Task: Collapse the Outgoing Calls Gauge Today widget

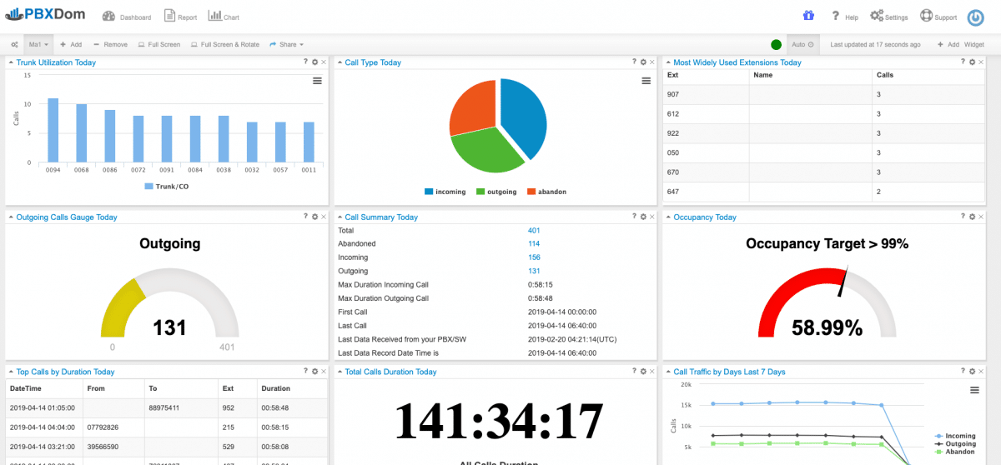Action: (x=11, y=217)
